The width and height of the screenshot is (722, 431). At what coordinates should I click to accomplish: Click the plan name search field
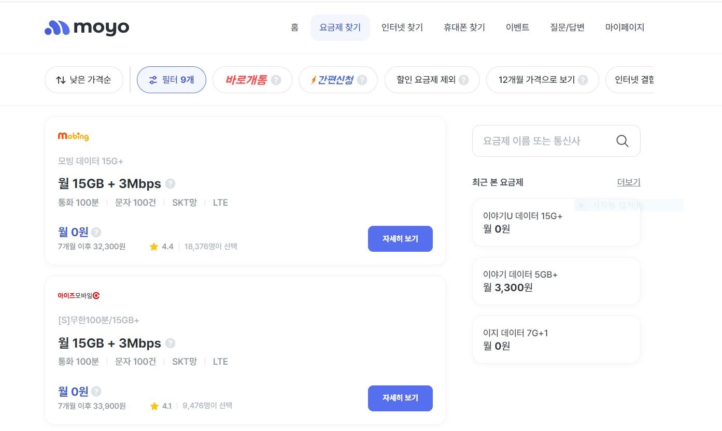tap(544, 141)
